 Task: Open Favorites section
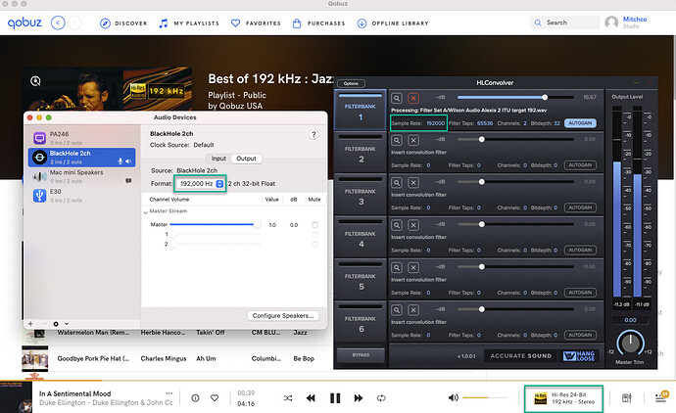tap(256, 23)
